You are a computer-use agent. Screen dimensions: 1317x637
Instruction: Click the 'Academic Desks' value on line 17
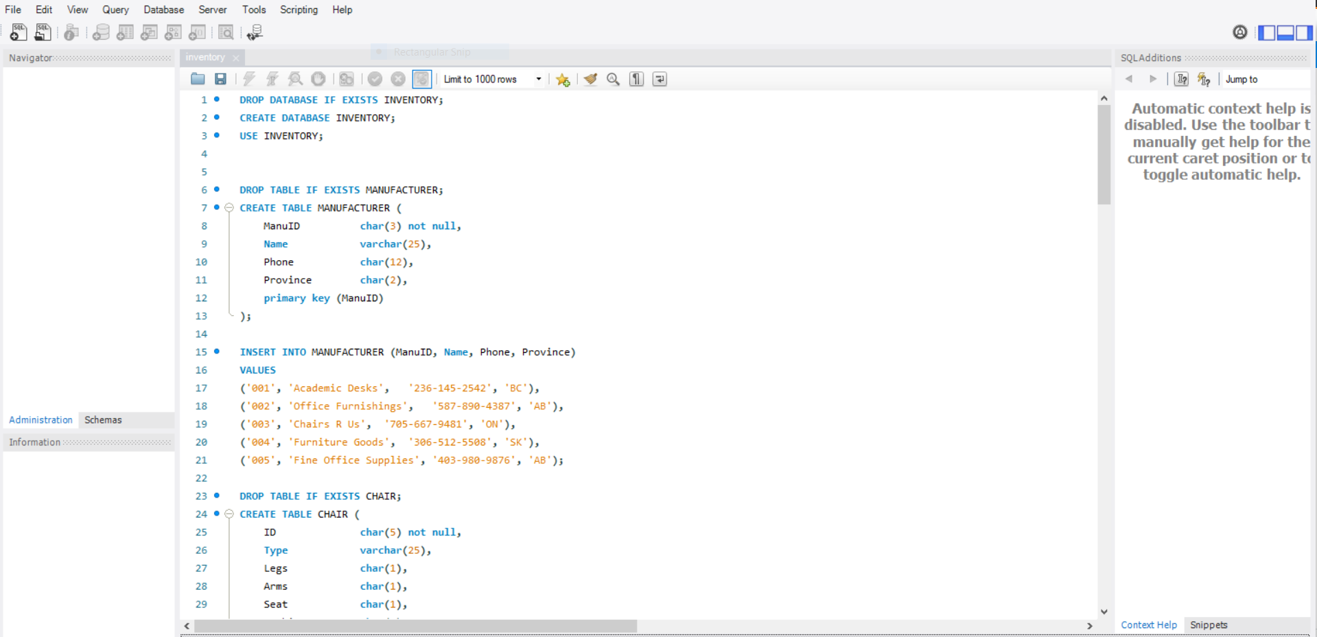pos(336,389)
